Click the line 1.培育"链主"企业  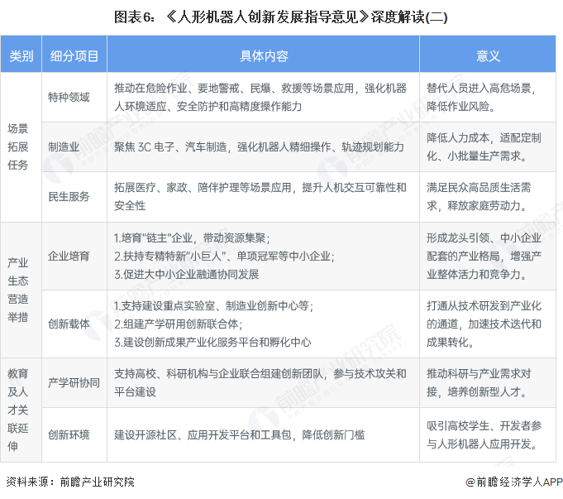click(192, 238)
